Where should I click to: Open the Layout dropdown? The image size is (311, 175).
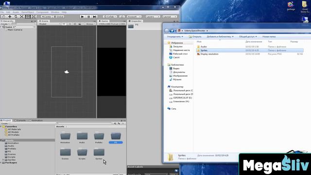170,17
